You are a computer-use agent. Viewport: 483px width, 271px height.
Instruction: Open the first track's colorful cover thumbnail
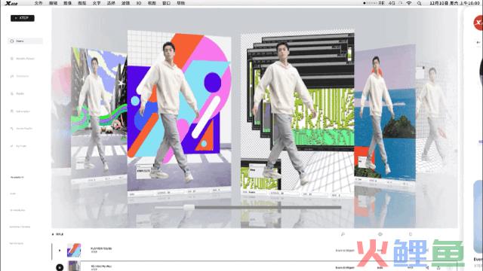(x=74, y=250)
